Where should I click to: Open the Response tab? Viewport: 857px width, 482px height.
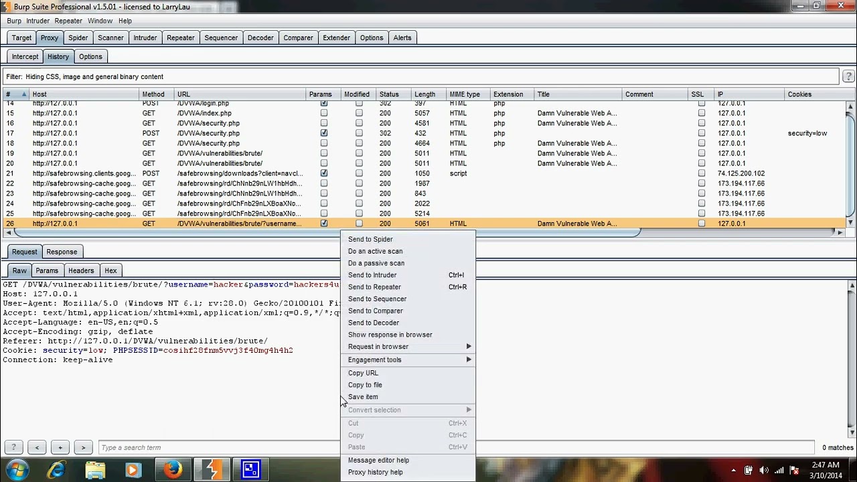click(x=62, y=252)
